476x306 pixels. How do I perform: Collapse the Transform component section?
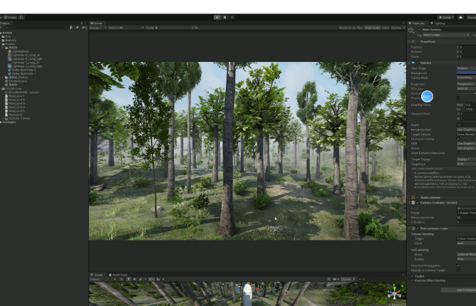pos(410,42)
